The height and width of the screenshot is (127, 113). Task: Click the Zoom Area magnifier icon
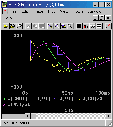(x=64, y=26)
